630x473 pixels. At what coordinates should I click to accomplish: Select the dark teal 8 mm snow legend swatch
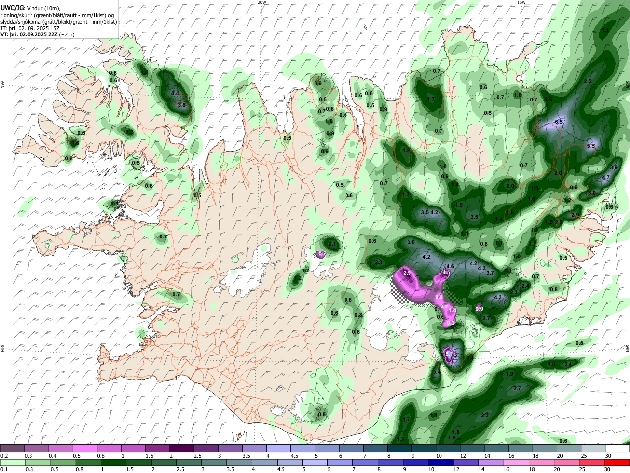pyautogui.click(x=400, y=448)
